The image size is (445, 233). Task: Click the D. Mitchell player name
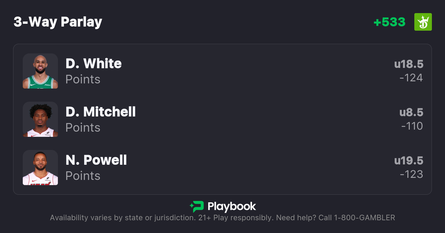(101, 112)
